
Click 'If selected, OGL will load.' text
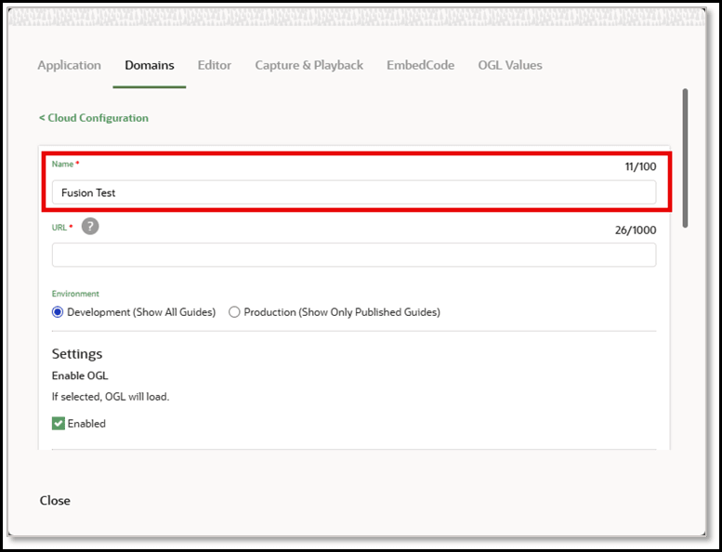(111, 397)
